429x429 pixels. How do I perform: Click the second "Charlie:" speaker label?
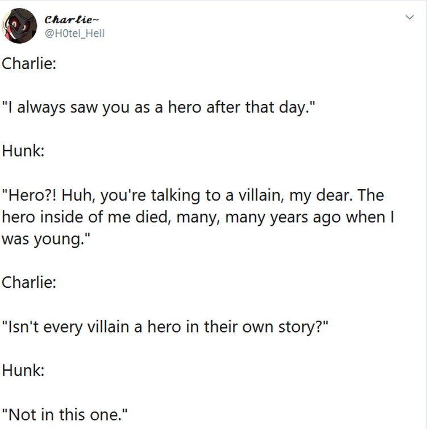tap(29, 282)
